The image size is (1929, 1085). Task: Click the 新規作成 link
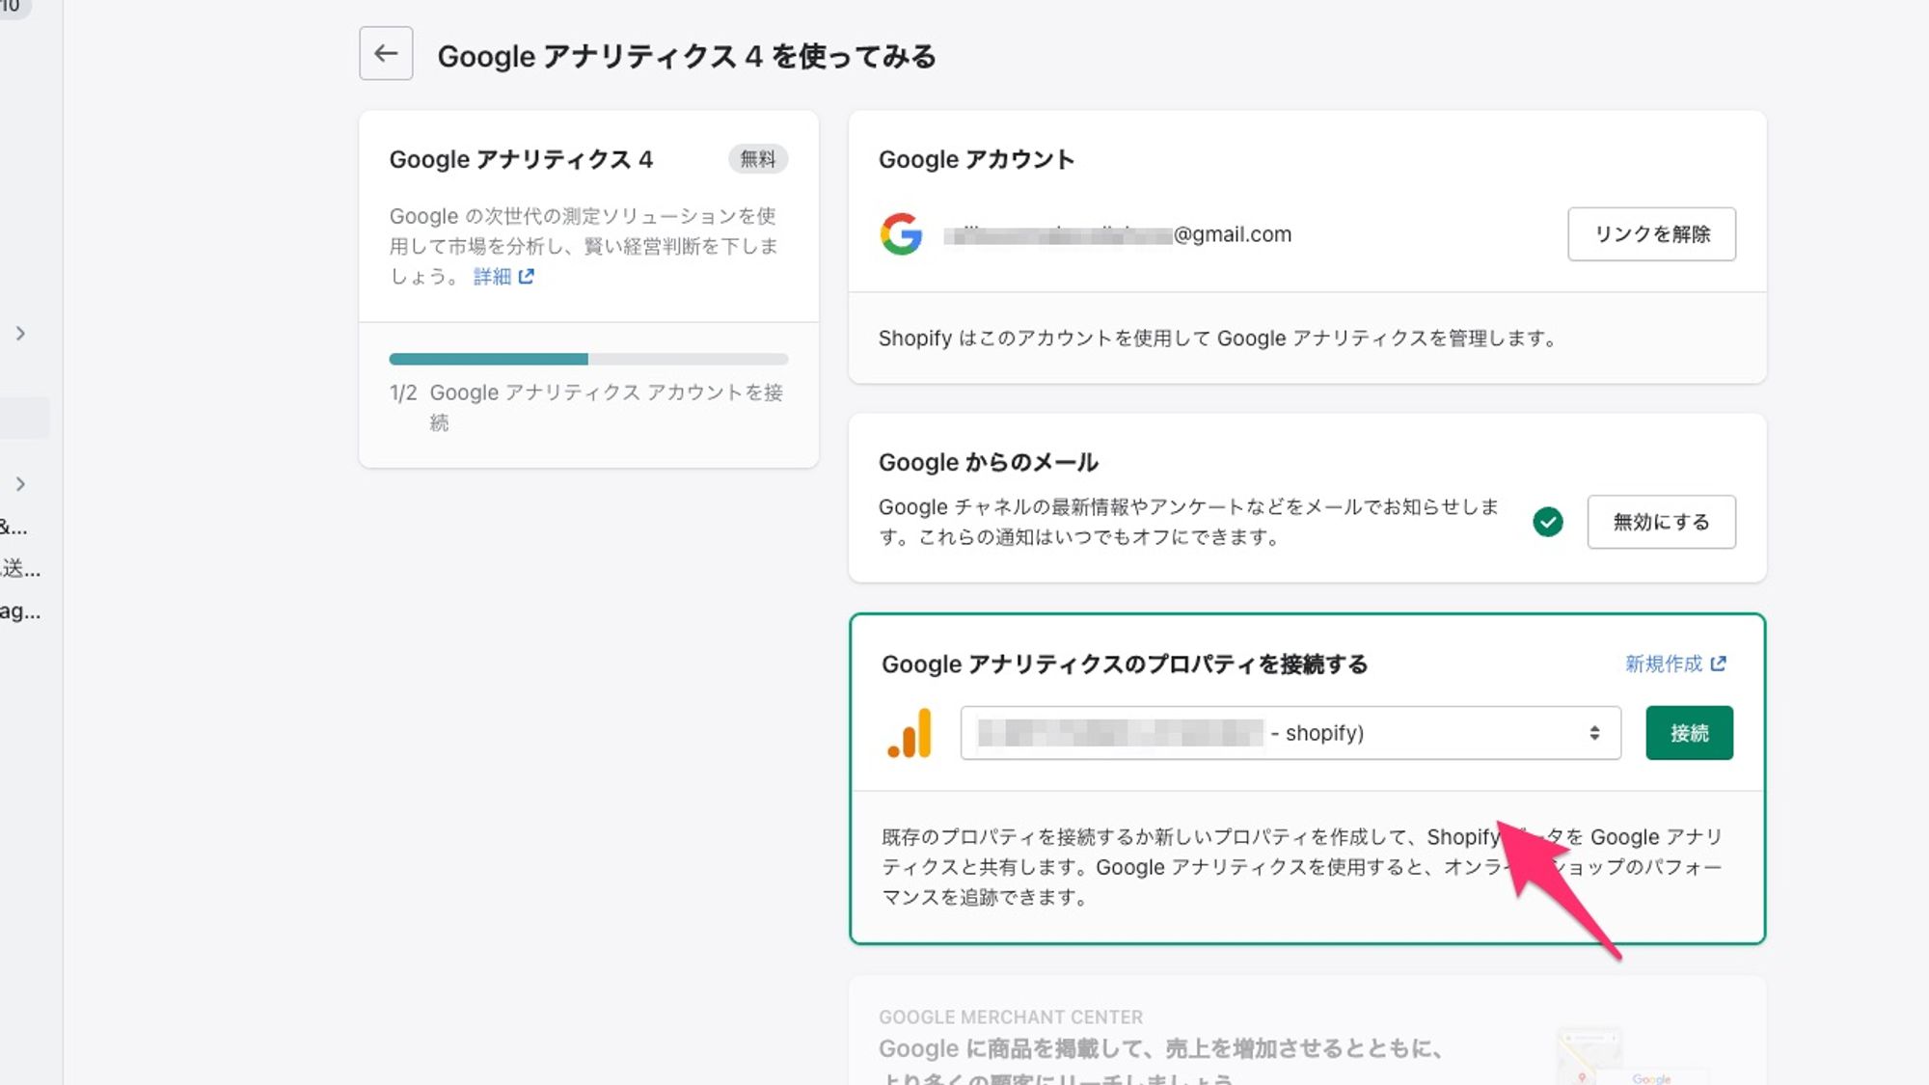coord(1675,664)
